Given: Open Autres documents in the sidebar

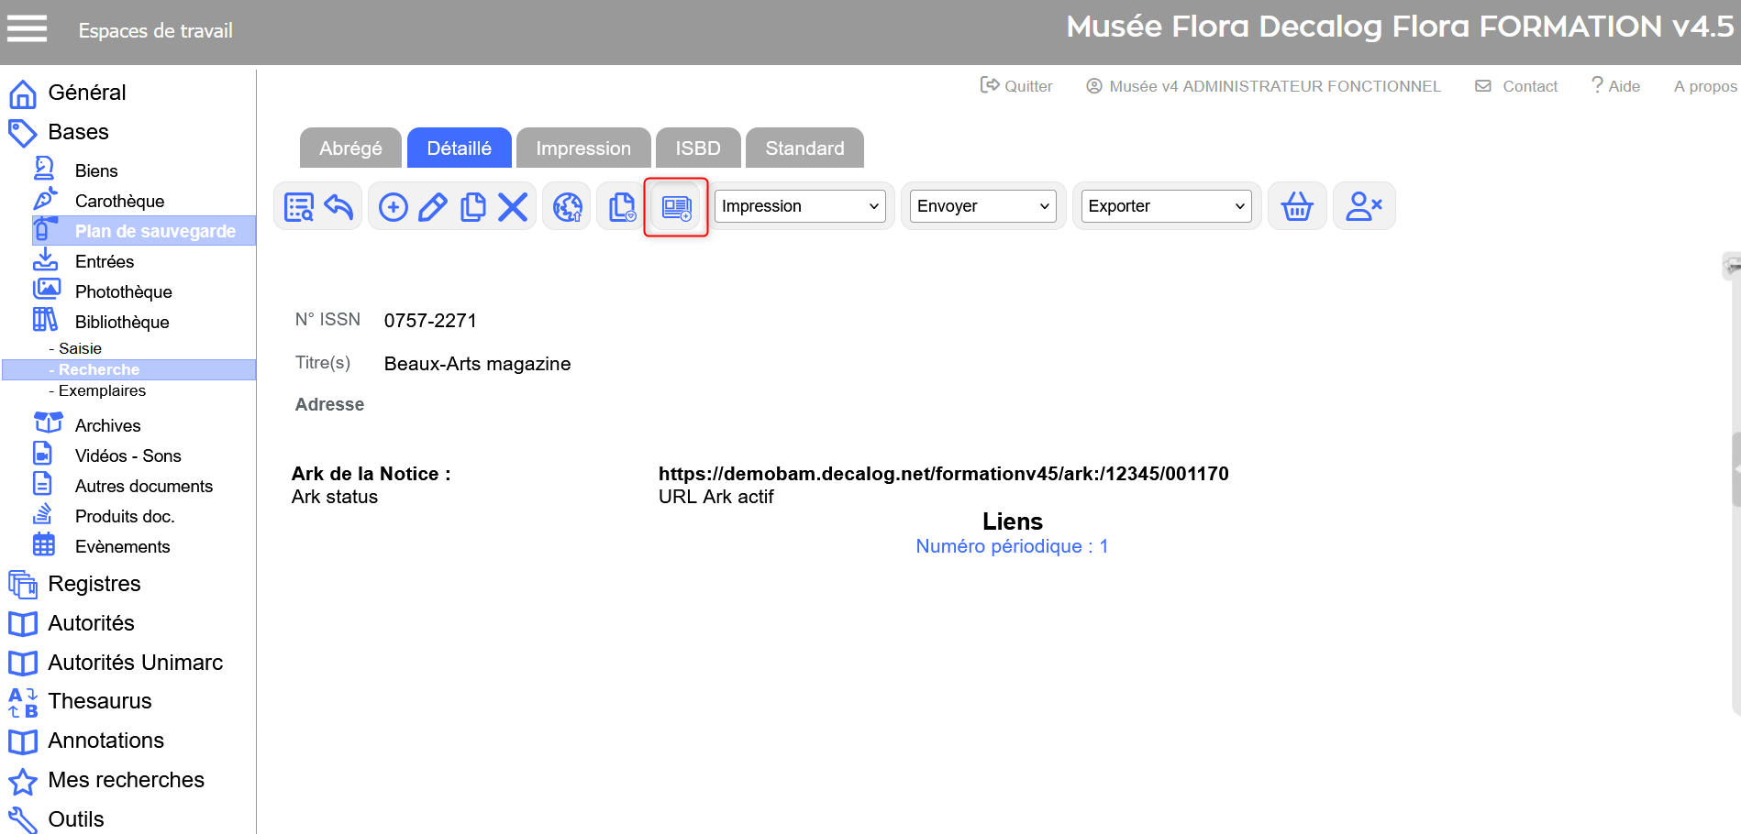Looking at the screenshot, I should coord(144,486).
